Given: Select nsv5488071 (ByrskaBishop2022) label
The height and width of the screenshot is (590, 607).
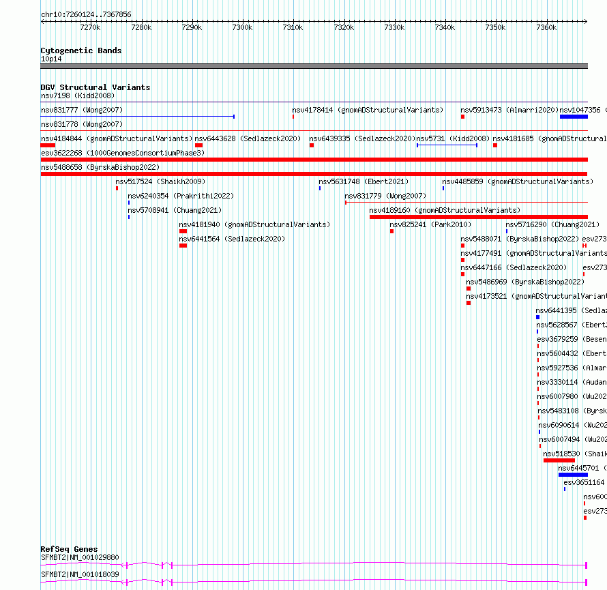Looking at the screenshot, I should (520, 239).
